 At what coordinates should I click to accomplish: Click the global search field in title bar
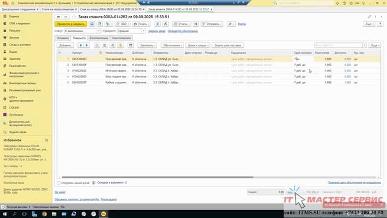pos(302,3)
